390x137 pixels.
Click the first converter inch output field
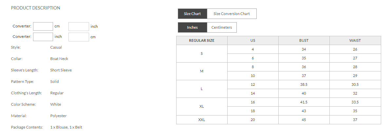pyautogui.click(x=79, y=26)
